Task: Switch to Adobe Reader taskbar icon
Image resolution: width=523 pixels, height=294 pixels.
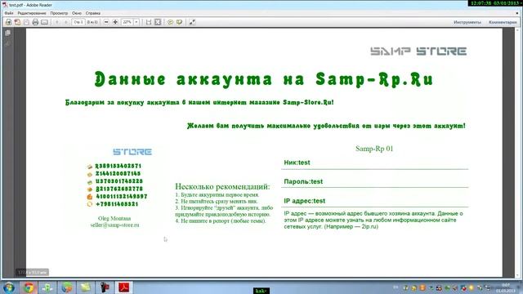Action: pos(123,287)
